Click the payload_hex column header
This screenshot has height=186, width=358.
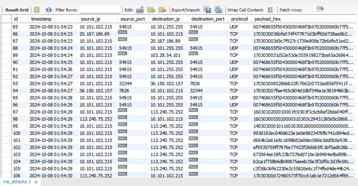point(267,19)
